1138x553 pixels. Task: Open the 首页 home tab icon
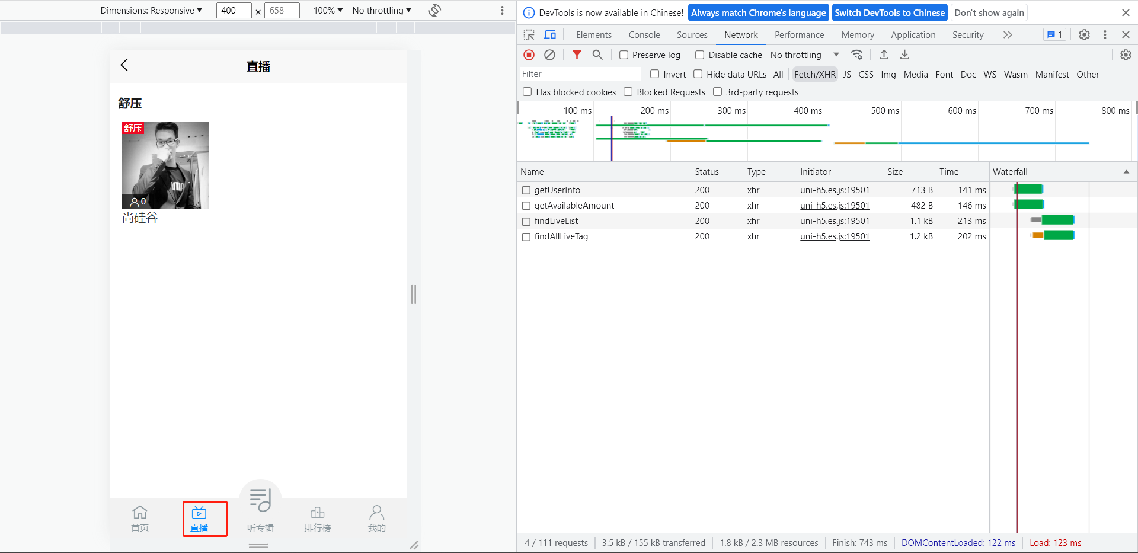(x=140, y=513)
